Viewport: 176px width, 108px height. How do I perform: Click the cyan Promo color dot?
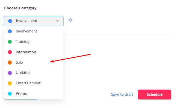pos(10,94)
